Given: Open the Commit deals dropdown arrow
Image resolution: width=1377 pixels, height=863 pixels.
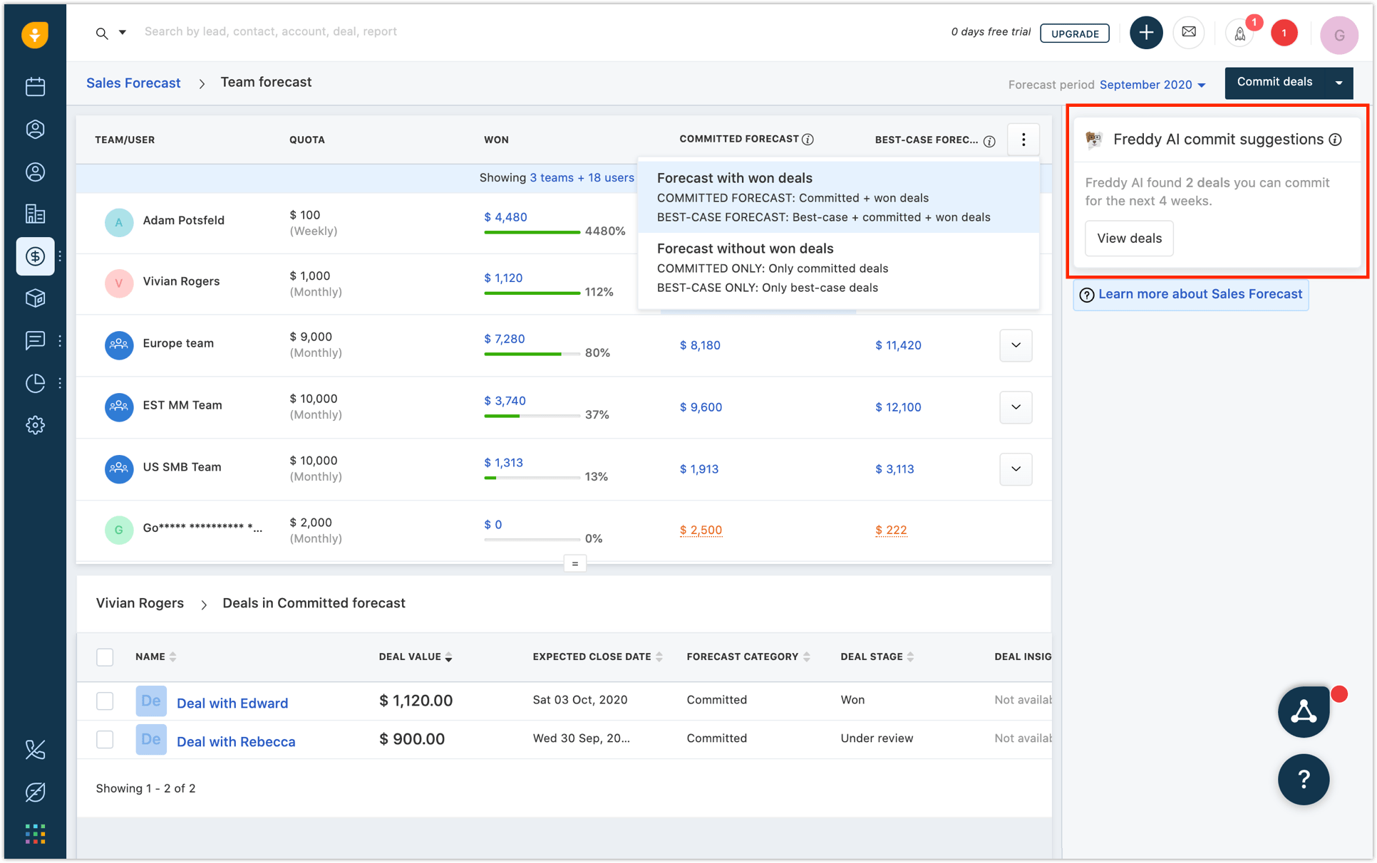Looking at the screenshot, I should [1339, 83].
